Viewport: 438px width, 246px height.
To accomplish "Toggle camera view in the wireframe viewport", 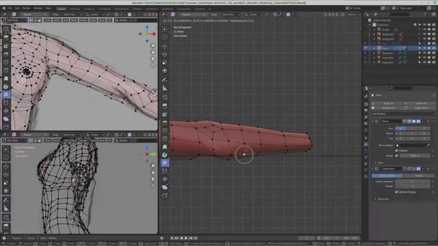I will pyautogui.click(x=153, y=179).
